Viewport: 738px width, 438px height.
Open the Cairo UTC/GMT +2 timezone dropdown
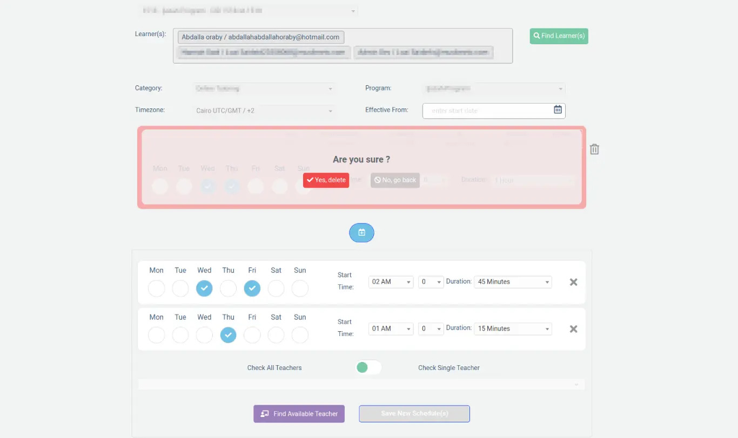coord(264,111)
